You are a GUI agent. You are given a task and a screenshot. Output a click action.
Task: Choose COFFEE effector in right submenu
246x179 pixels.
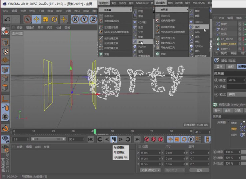pos(199,22)
